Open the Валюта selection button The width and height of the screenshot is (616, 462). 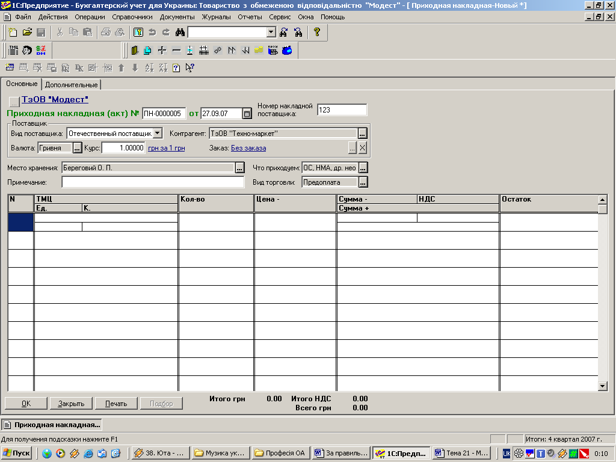coord(78,148)
